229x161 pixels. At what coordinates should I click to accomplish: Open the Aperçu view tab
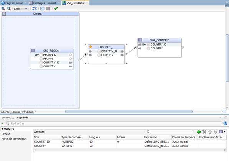click(5, 112)
